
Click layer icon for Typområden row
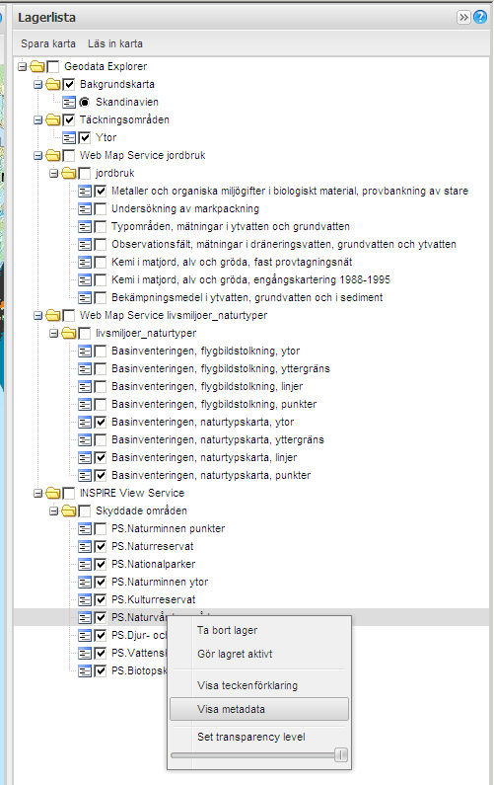click(85, 227)
